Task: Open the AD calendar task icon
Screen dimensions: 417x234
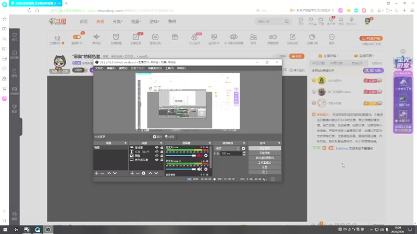Action: (x=155, y=37)
